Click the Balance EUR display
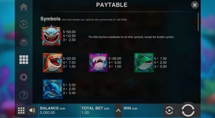 click(x=59, y=110)
